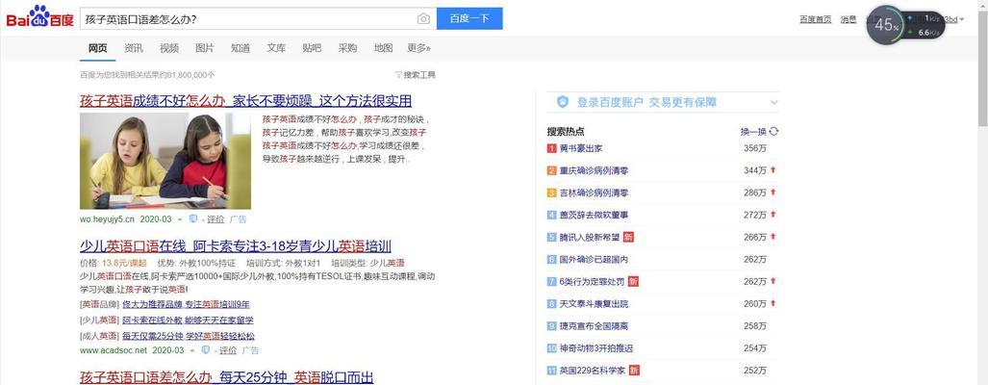Open hot search 重庆确诊病例清零

pos(594,170)
